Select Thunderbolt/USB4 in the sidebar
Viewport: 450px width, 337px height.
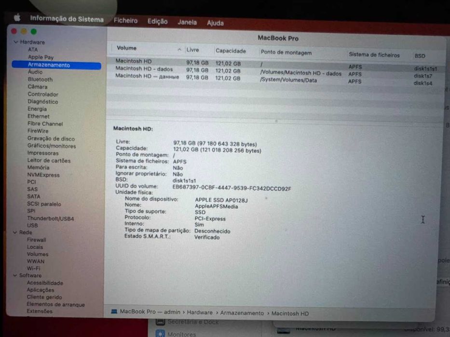[51, 219]
